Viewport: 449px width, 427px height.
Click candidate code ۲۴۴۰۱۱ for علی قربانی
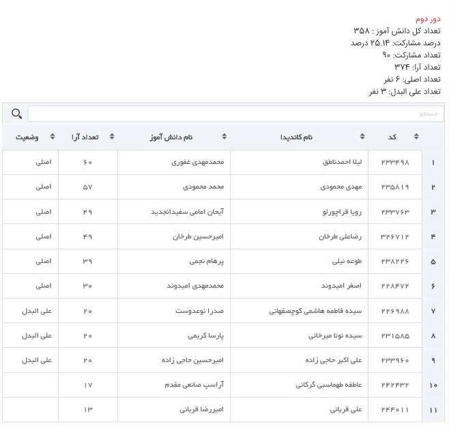point(395,410)
